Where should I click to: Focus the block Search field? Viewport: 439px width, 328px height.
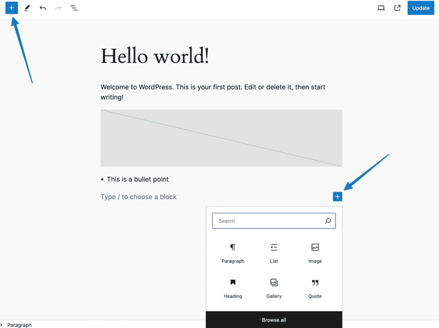pos(274,221)
